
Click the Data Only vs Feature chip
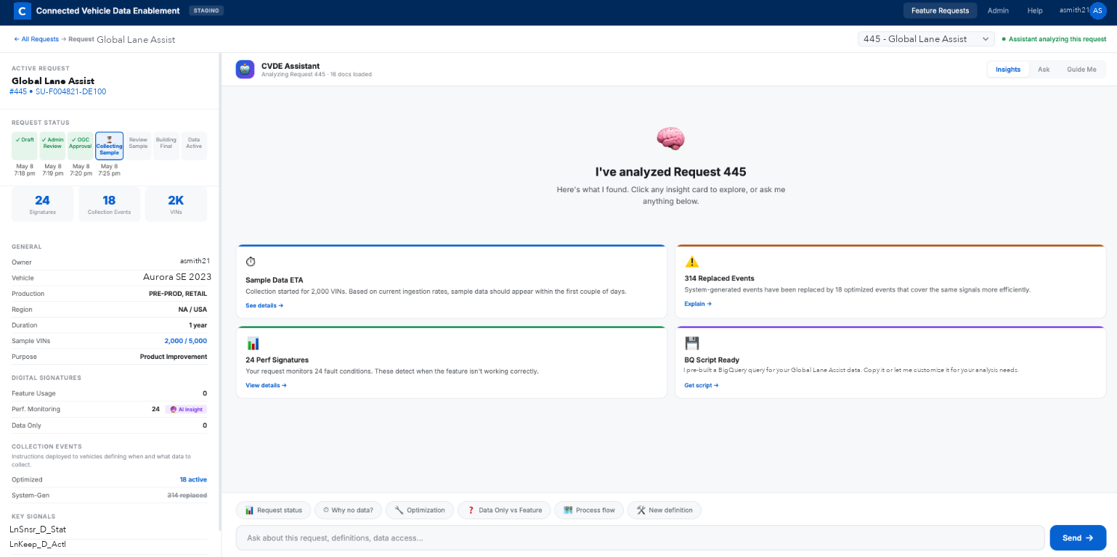(504, 510)
